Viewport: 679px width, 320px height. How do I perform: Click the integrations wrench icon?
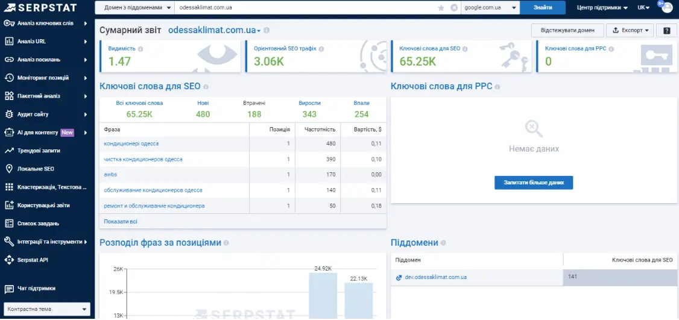click(9, 242)
